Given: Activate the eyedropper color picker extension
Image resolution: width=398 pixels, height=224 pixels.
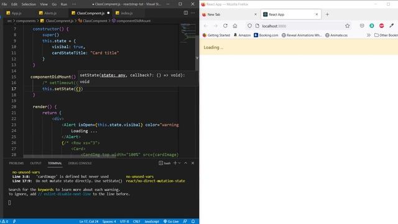Looking at the screenshot, I should click(391, 26).
